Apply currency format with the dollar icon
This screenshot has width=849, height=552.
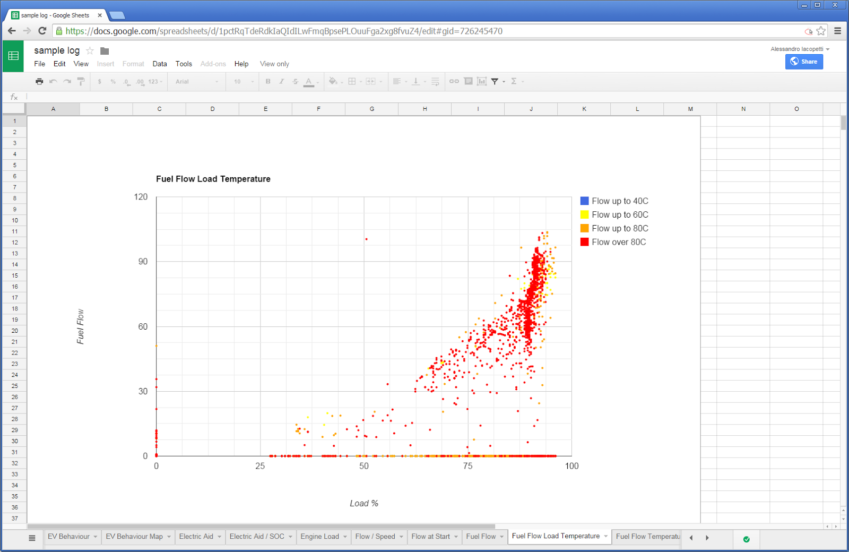click(x=99, y=81)
